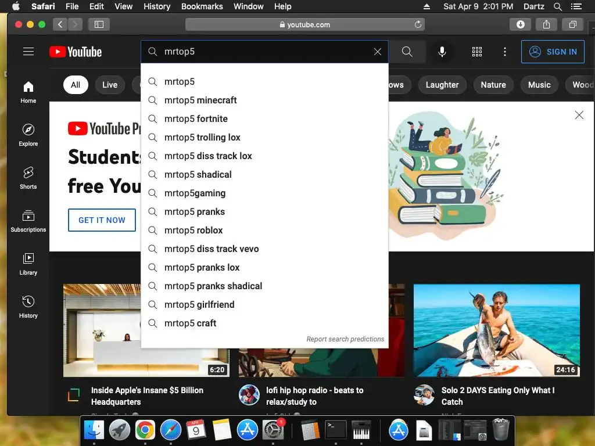
Task: Show Safari downloads
Action: point(520,24)
